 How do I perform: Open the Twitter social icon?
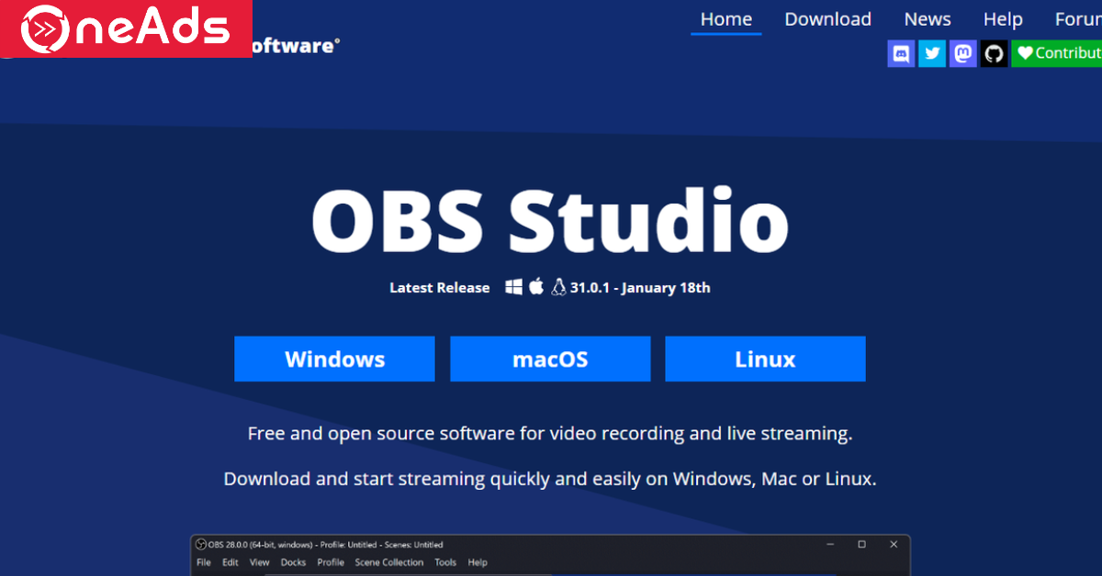point(932,53)
